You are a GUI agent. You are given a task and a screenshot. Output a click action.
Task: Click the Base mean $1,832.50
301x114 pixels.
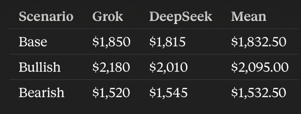259,42
